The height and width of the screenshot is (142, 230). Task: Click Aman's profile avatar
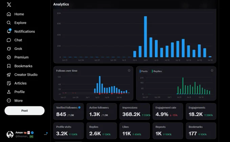tap(10, 134)
